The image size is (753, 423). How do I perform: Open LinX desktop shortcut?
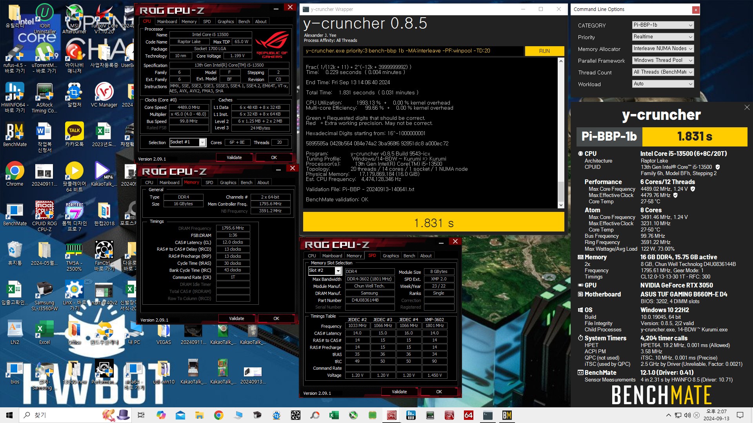pos(74,296)
